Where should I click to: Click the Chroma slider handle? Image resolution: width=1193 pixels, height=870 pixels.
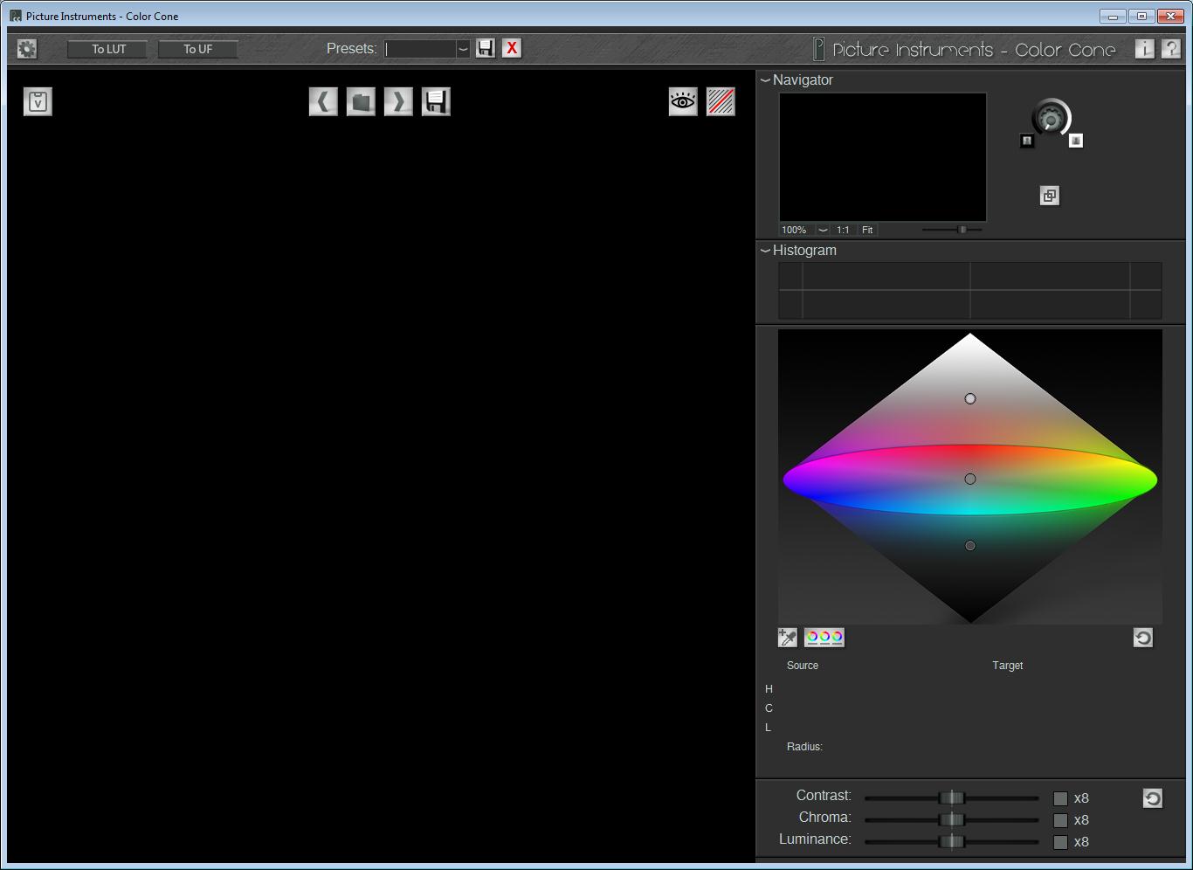(x=952, y=819)
